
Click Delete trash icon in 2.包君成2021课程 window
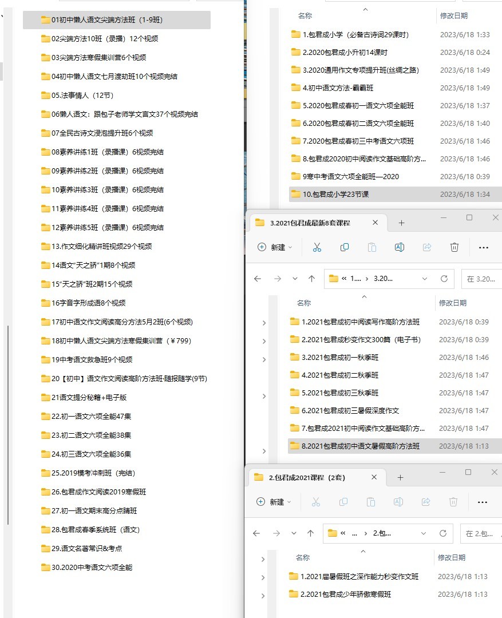click(453, 502)
